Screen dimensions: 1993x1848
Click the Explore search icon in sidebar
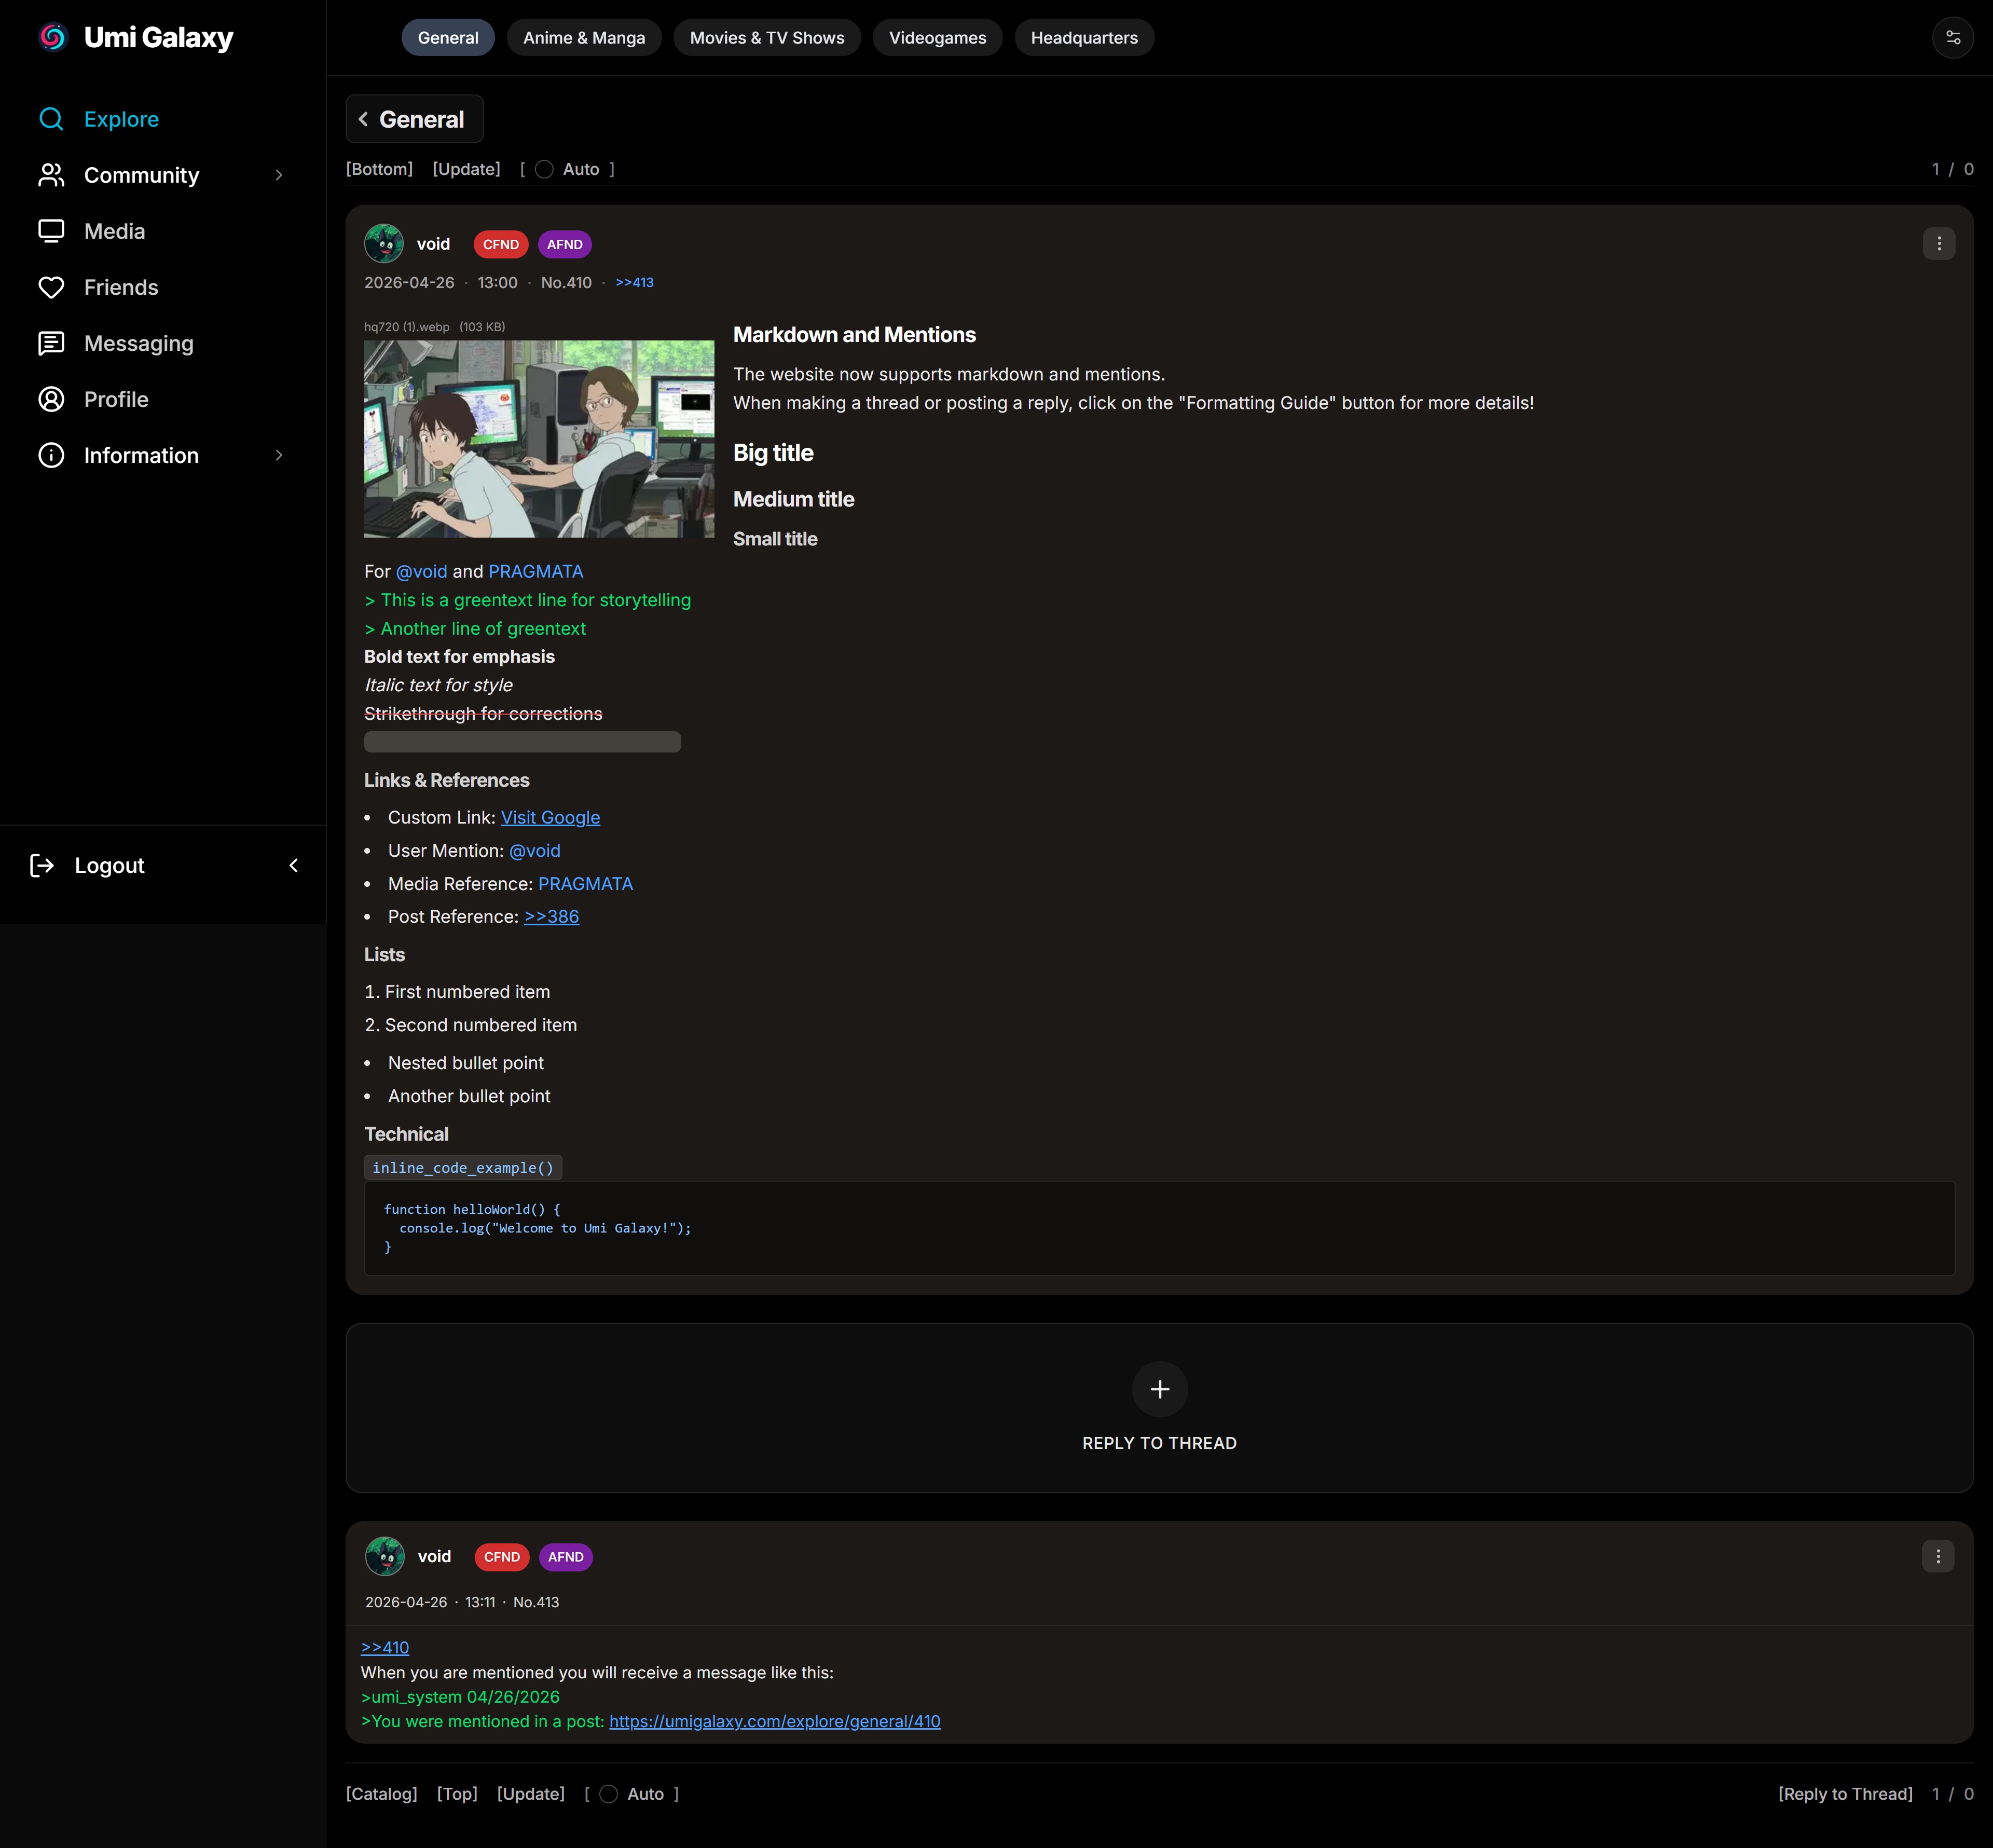(51, 119)
